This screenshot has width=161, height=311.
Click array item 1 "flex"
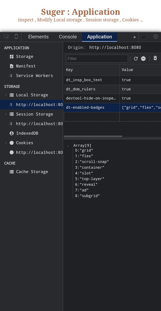pos(84,156)
